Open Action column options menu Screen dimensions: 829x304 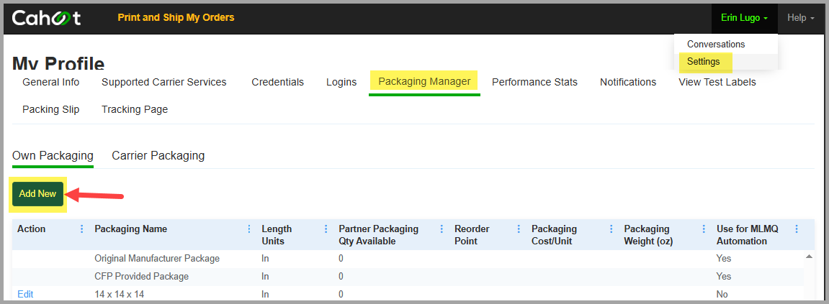81,229
